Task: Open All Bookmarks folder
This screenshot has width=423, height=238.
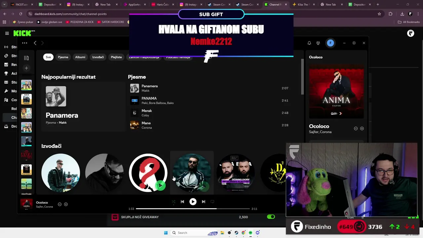Action: [x=409, y=22]
